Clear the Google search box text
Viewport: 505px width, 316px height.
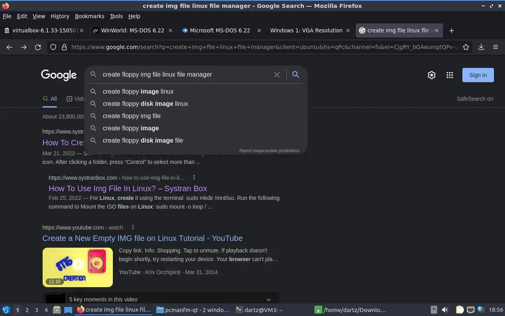click(x=277, y=75)
